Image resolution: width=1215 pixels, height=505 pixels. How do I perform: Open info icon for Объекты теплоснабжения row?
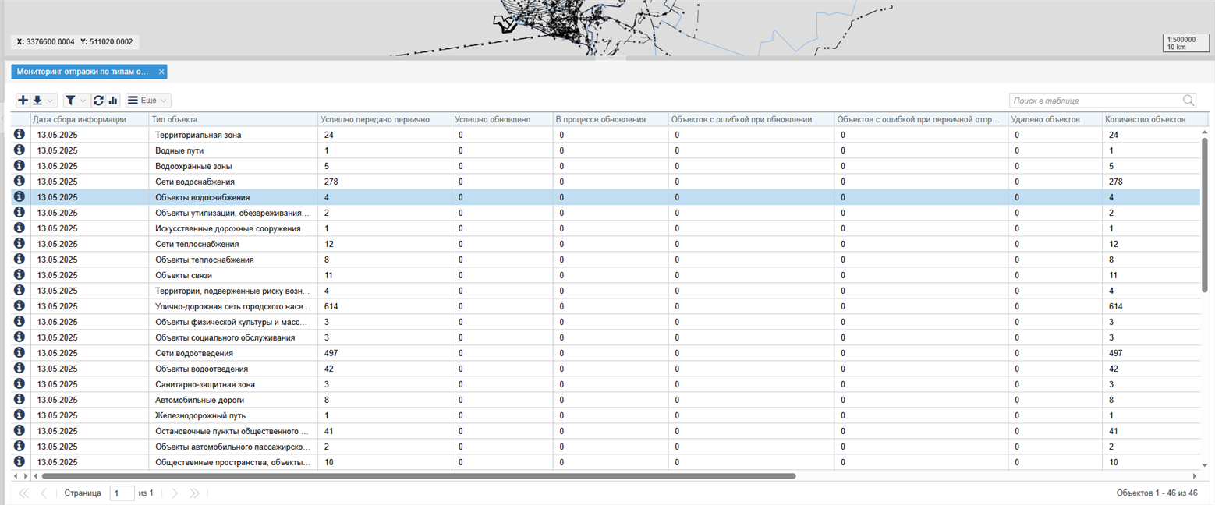tap(19, 259)
